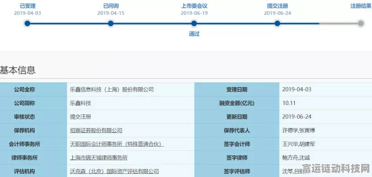372x177 pixels.
Task: Click the 更新日期 header cell
Action: pos(237,117)
